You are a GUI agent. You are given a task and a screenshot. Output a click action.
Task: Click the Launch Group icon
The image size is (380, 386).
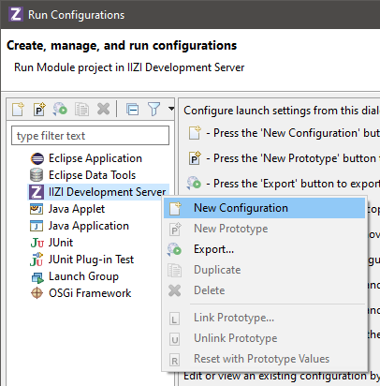click(37, 277)
